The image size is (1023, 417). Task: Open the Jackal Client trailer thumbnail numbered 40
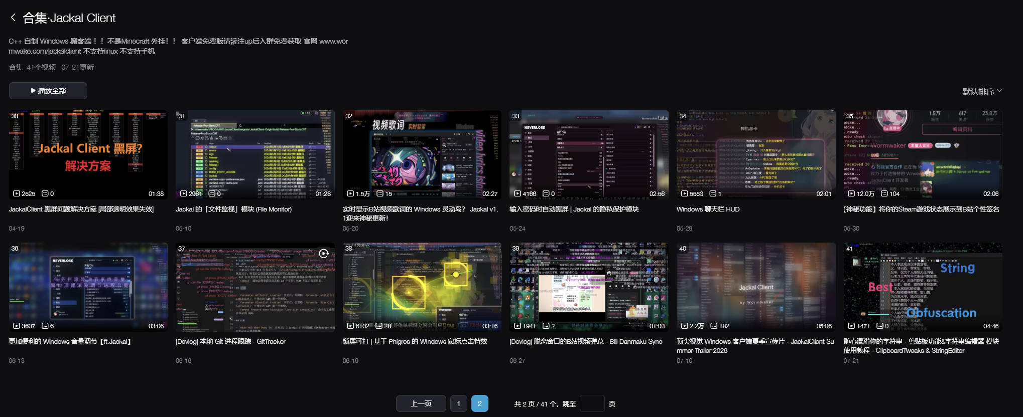(756, 287)
